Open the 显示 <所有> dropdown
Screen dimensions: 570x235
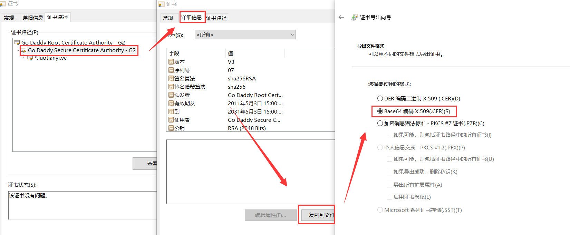(x=245, y=35)
